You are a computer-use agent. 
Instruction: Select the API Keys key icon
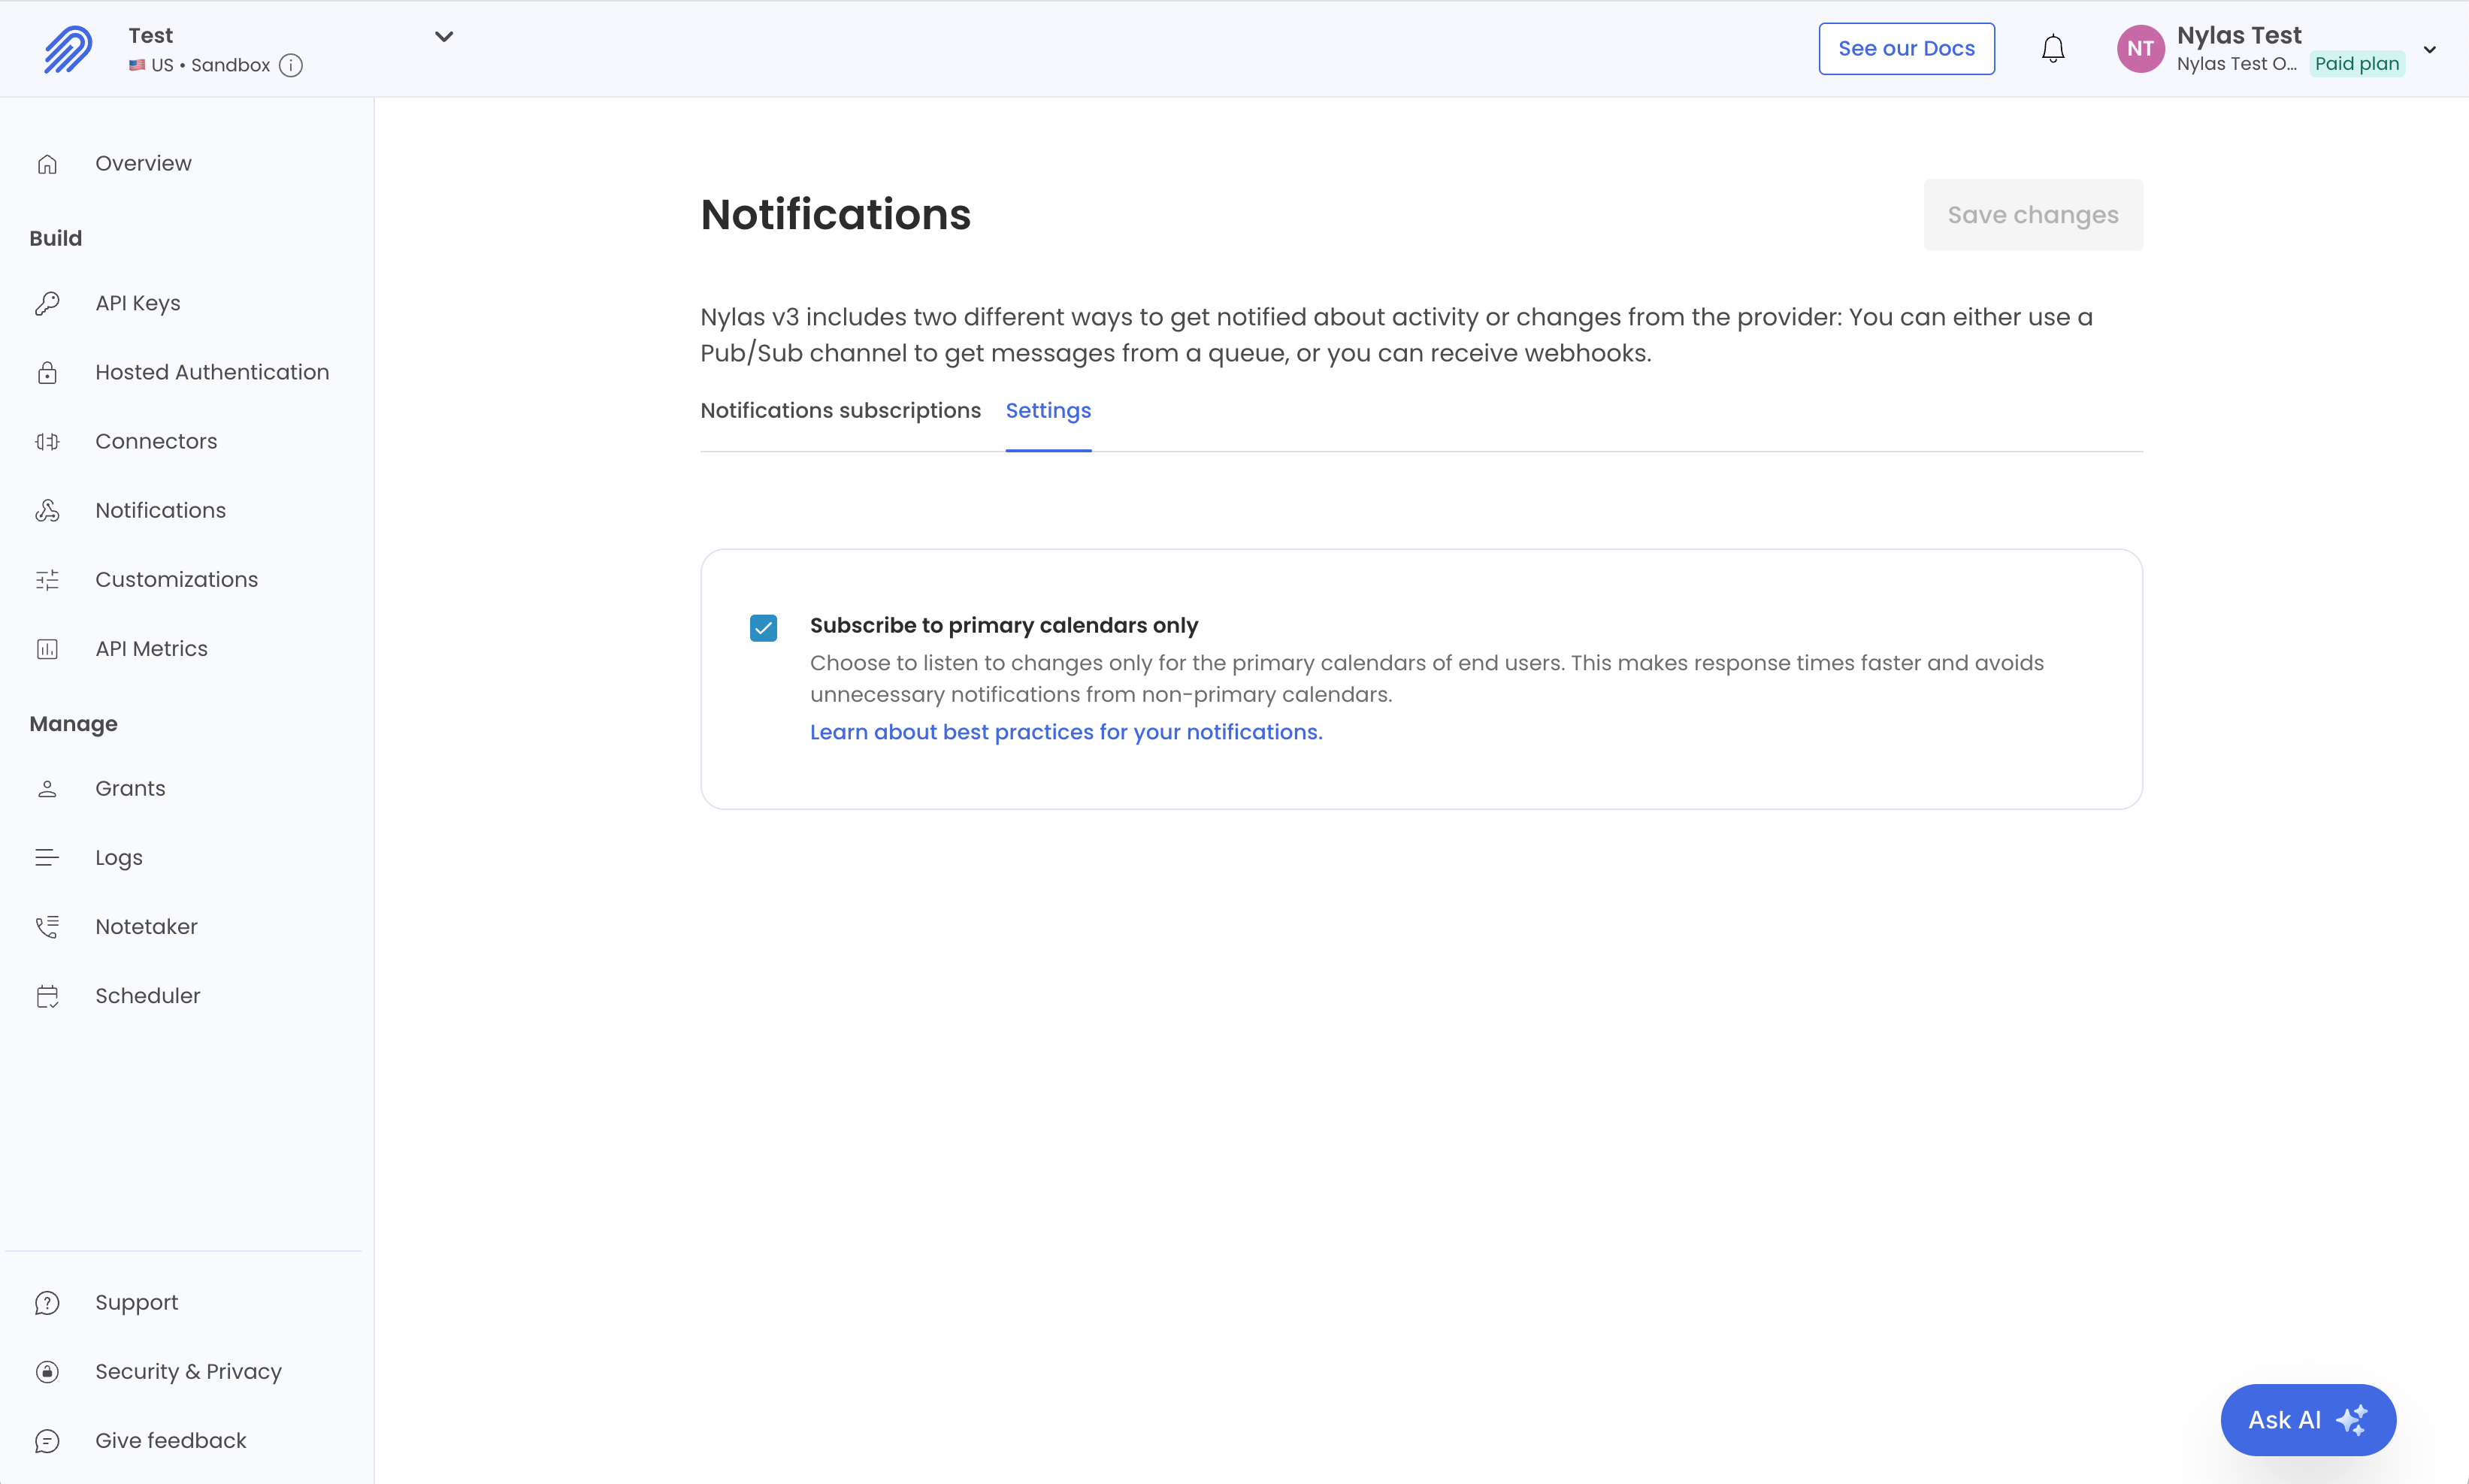point(48,302)
